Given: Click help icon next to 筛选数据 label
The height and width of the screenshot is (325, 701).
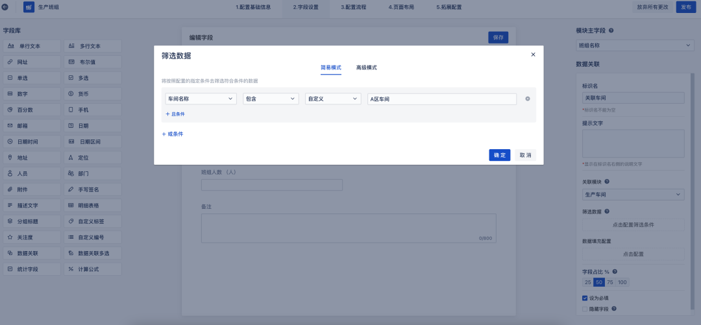Looking at the screenshot, I should [x=607, y=211].
